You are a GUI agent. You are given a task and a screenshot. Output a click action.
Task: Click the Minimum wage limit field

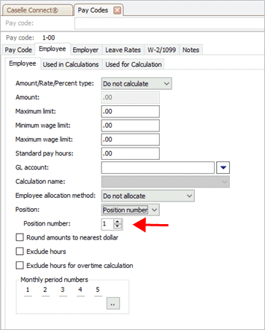(131, 126)
